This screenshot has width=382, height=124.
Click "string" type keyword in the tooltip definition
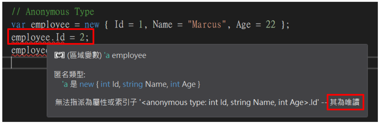coord(133,85)
